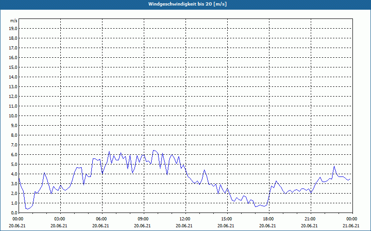
Task: Click the '12:00' time axis label
Action: [x=184, y=219]
